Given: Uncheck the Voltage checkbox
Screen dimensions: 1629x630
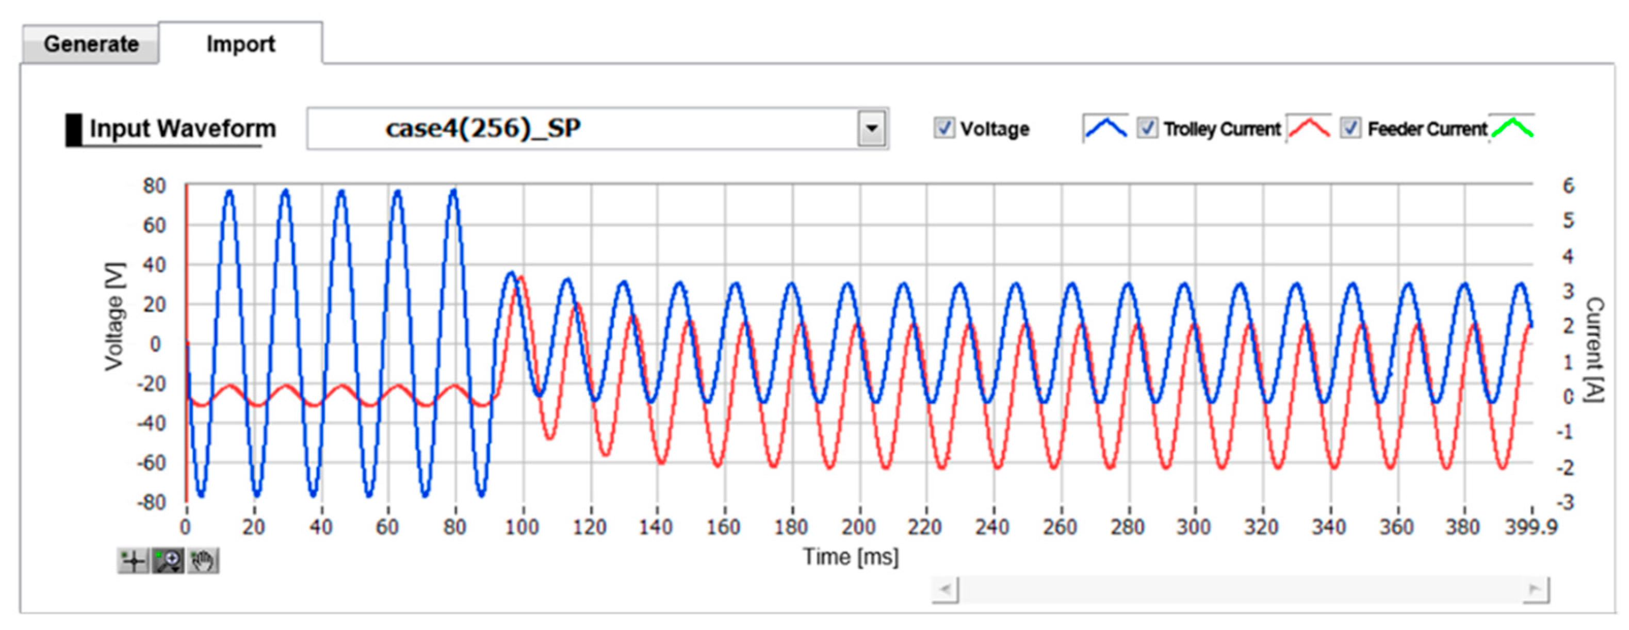Looking at the screenshot, I should point(944,128).
